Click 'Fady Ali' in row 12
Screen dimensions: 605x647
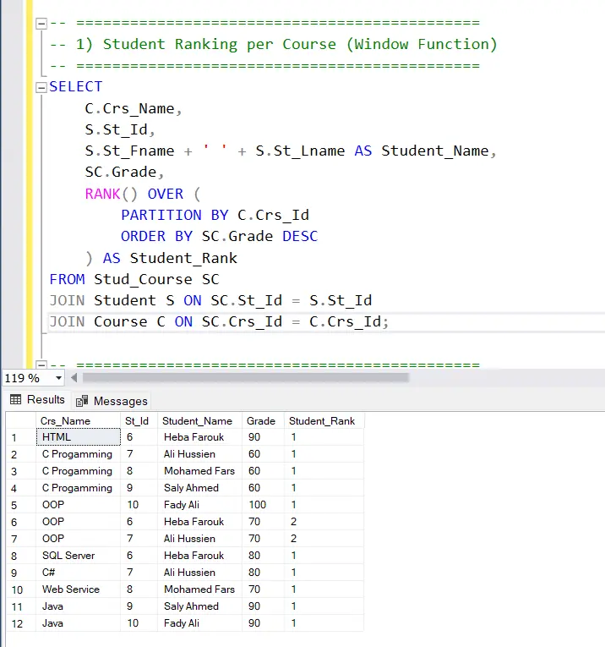tap(200, 623)
